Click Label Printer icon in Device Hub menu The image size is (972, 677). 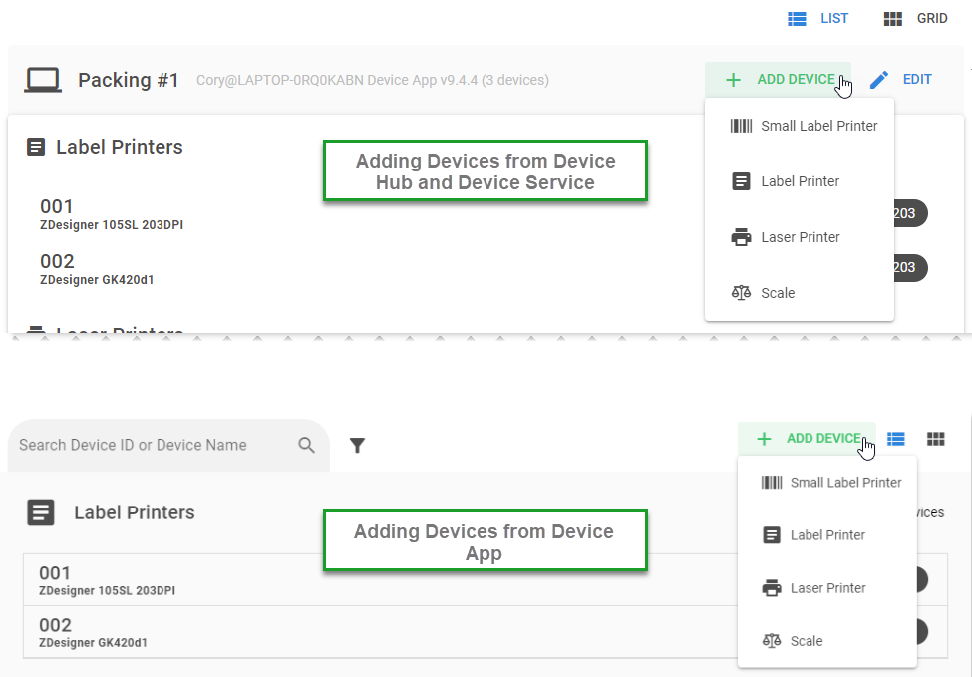coord(741,181)
